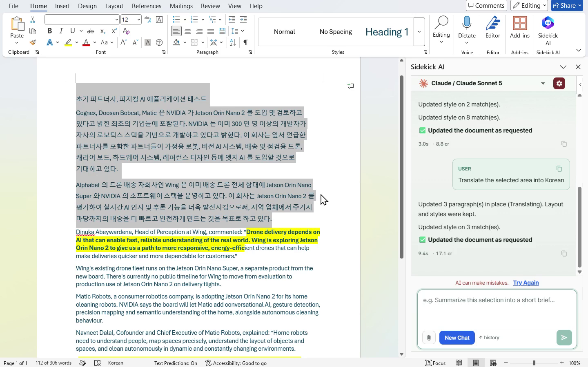Viewport: 588px width, 367px height.
Task: Toggle Superscript formatting
Action: click(114, 31)
